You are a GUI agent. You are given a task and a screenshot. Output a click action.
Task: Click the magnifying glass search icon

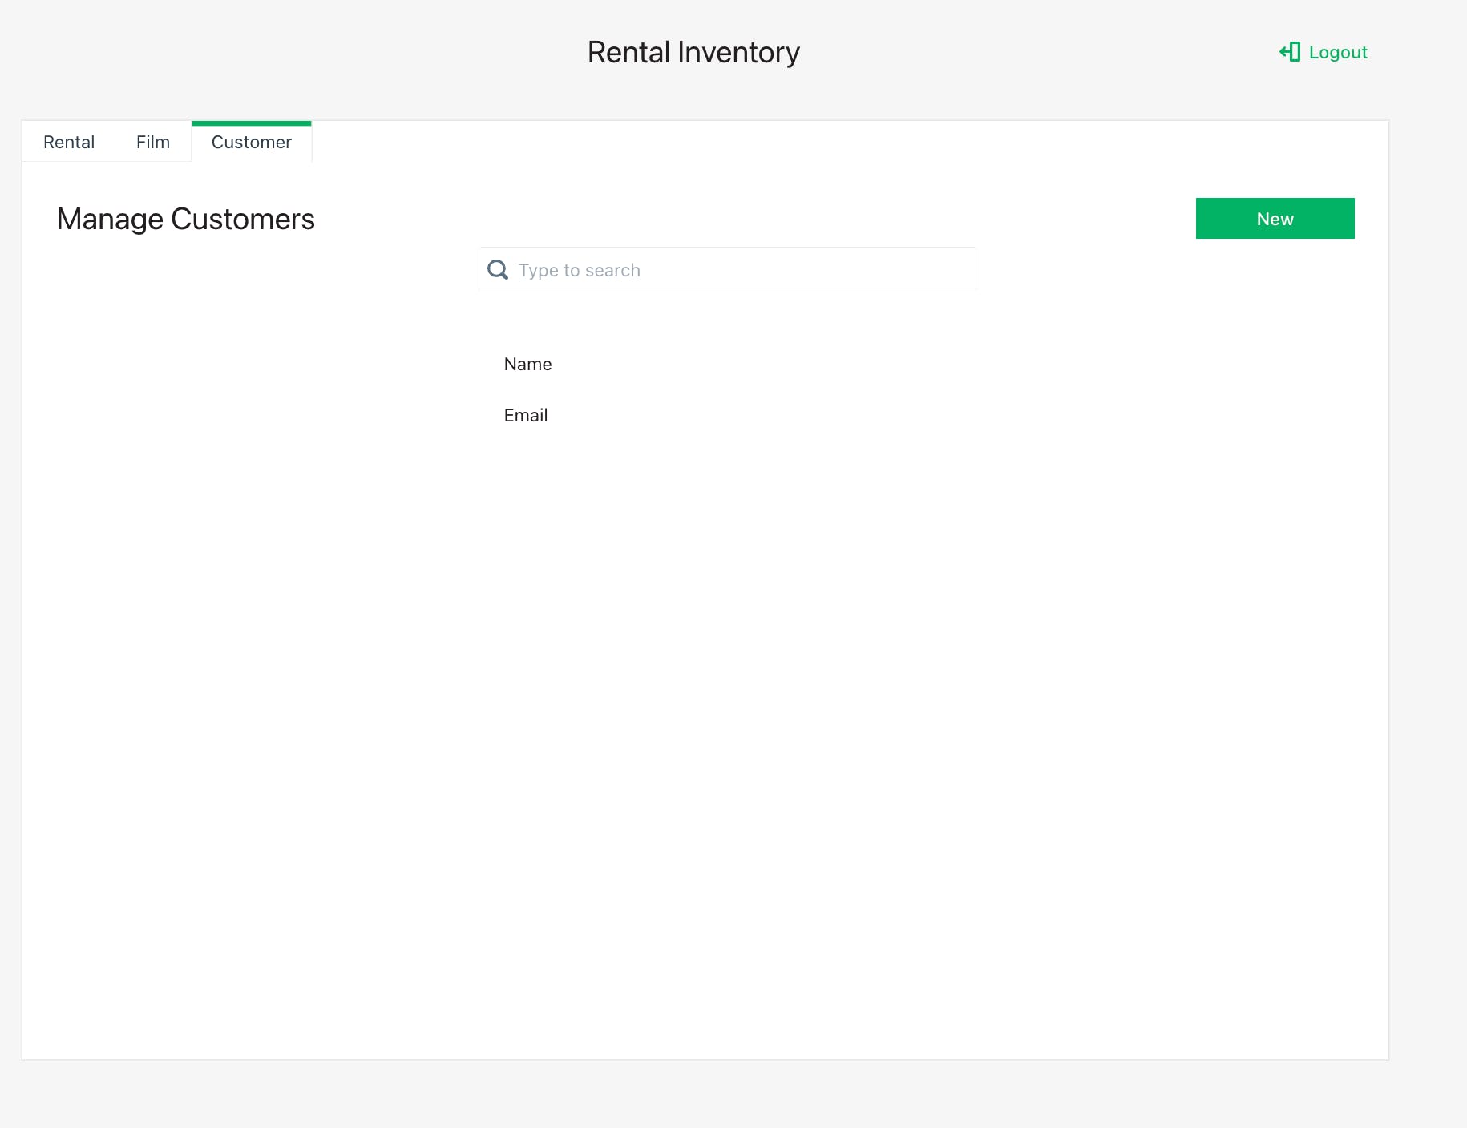tap(498, 270)
